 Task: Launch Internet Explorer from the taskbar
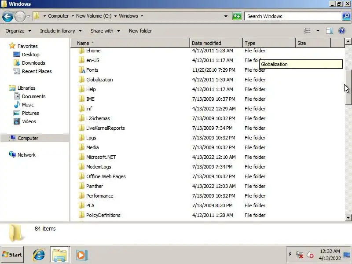click(x=39, y=255)
